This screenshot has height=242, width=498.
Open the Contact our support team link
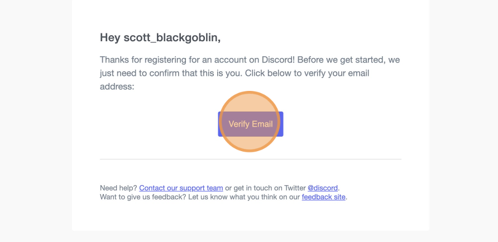click(x=181, y=188)
